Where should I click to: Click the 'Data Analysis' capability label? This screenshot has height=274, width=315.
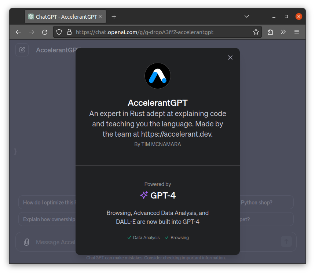tap(146, 238)
